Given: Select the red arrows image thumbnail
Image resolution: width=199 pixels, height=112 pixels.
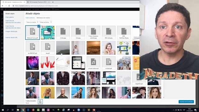Looking at the screenshot, I should tap(48, 63).
